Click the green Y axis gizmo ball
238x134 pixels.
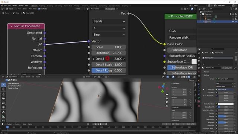(x=163, y=92)
